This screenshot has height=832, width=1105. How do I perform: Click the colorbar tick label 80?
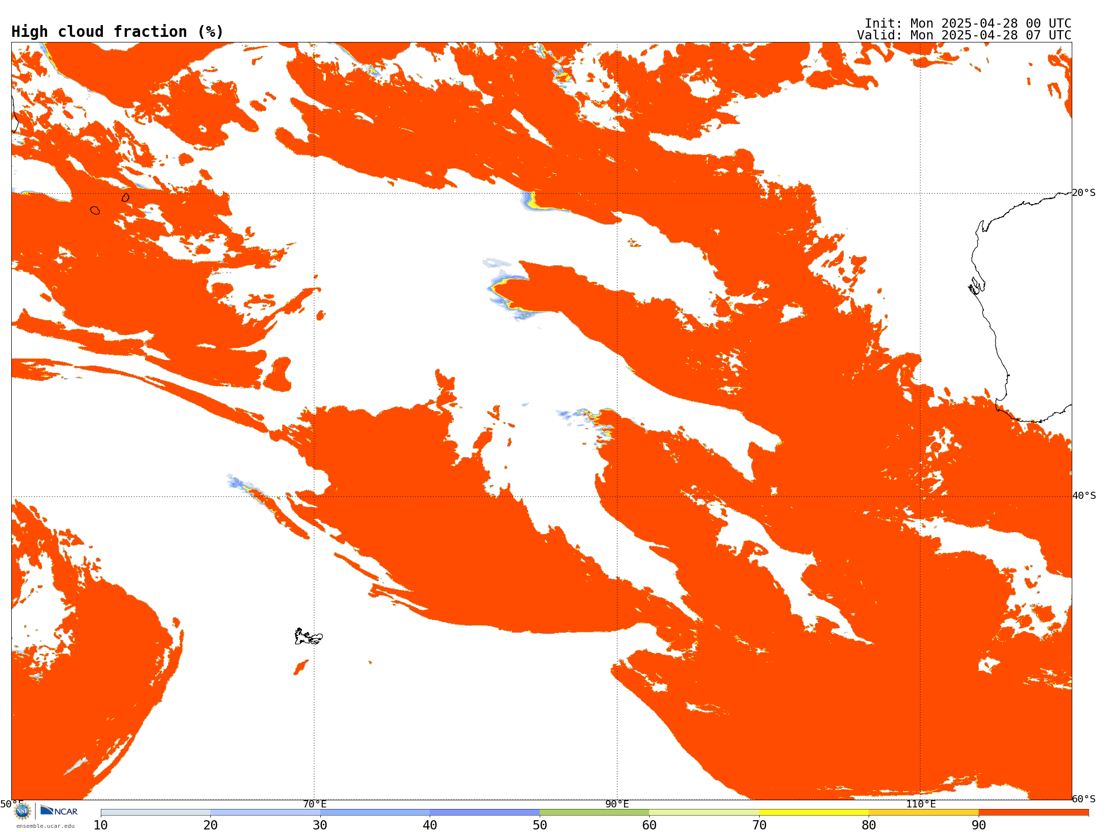[869, 825]
